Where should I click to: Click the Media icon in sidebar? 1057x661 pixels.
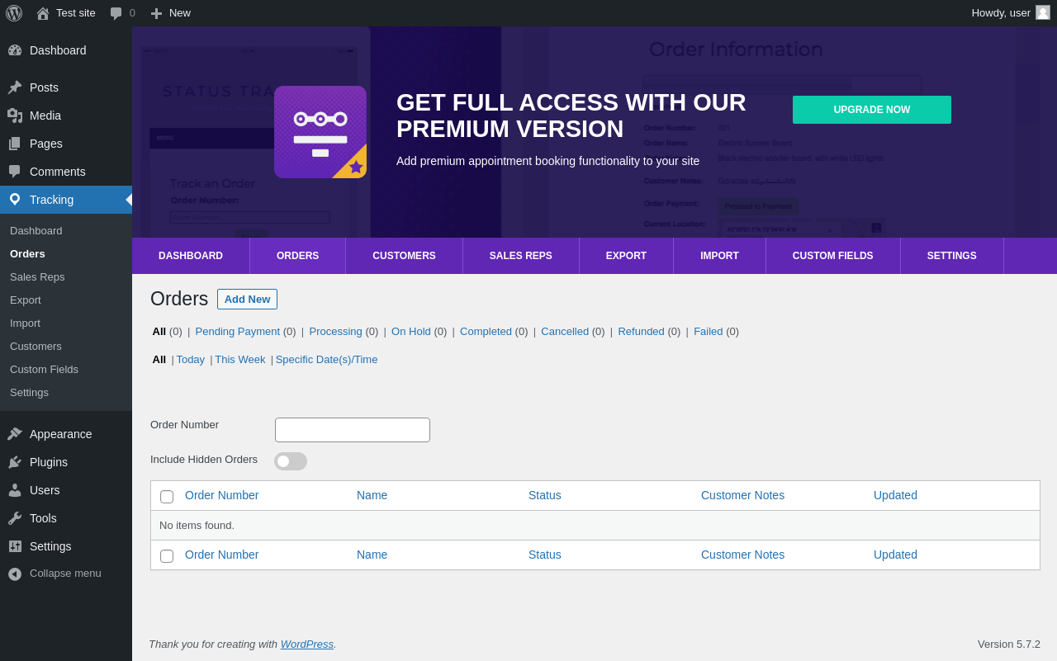point(15,116)
